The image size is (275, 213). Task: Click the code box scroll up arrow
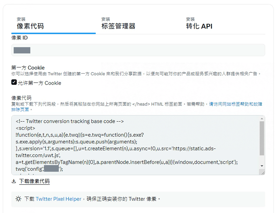coord(262,119)
